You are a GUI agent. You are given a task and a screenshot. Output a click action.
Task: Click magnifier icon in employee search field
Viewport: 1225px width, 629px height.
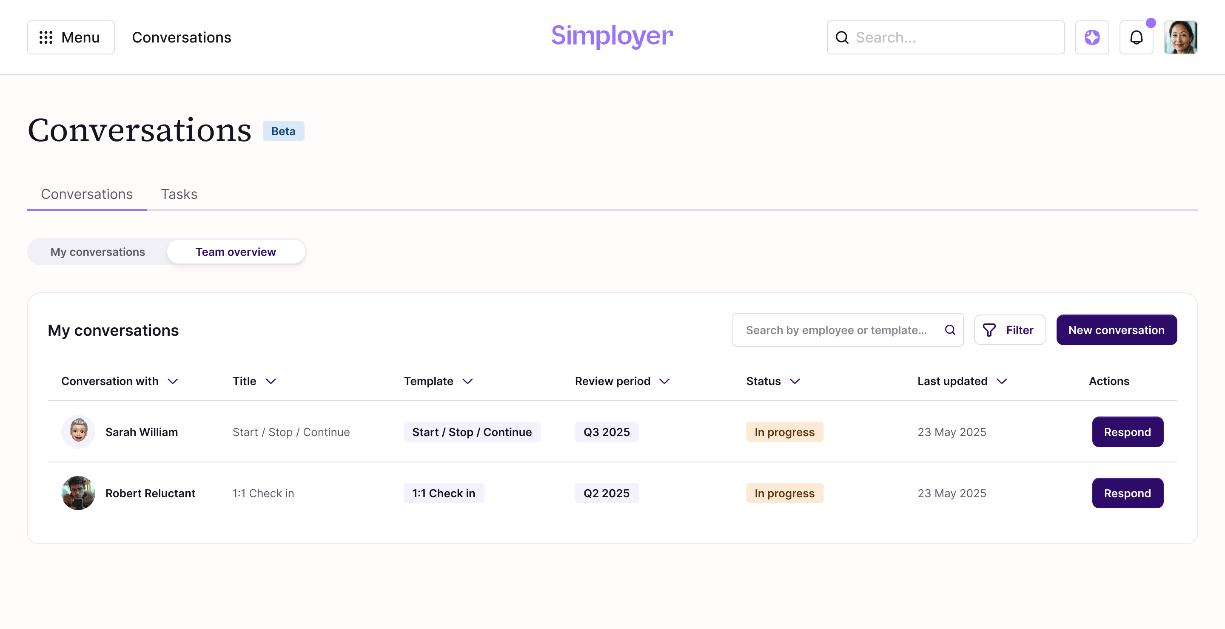pyautogui.click(x=950, y=330)
